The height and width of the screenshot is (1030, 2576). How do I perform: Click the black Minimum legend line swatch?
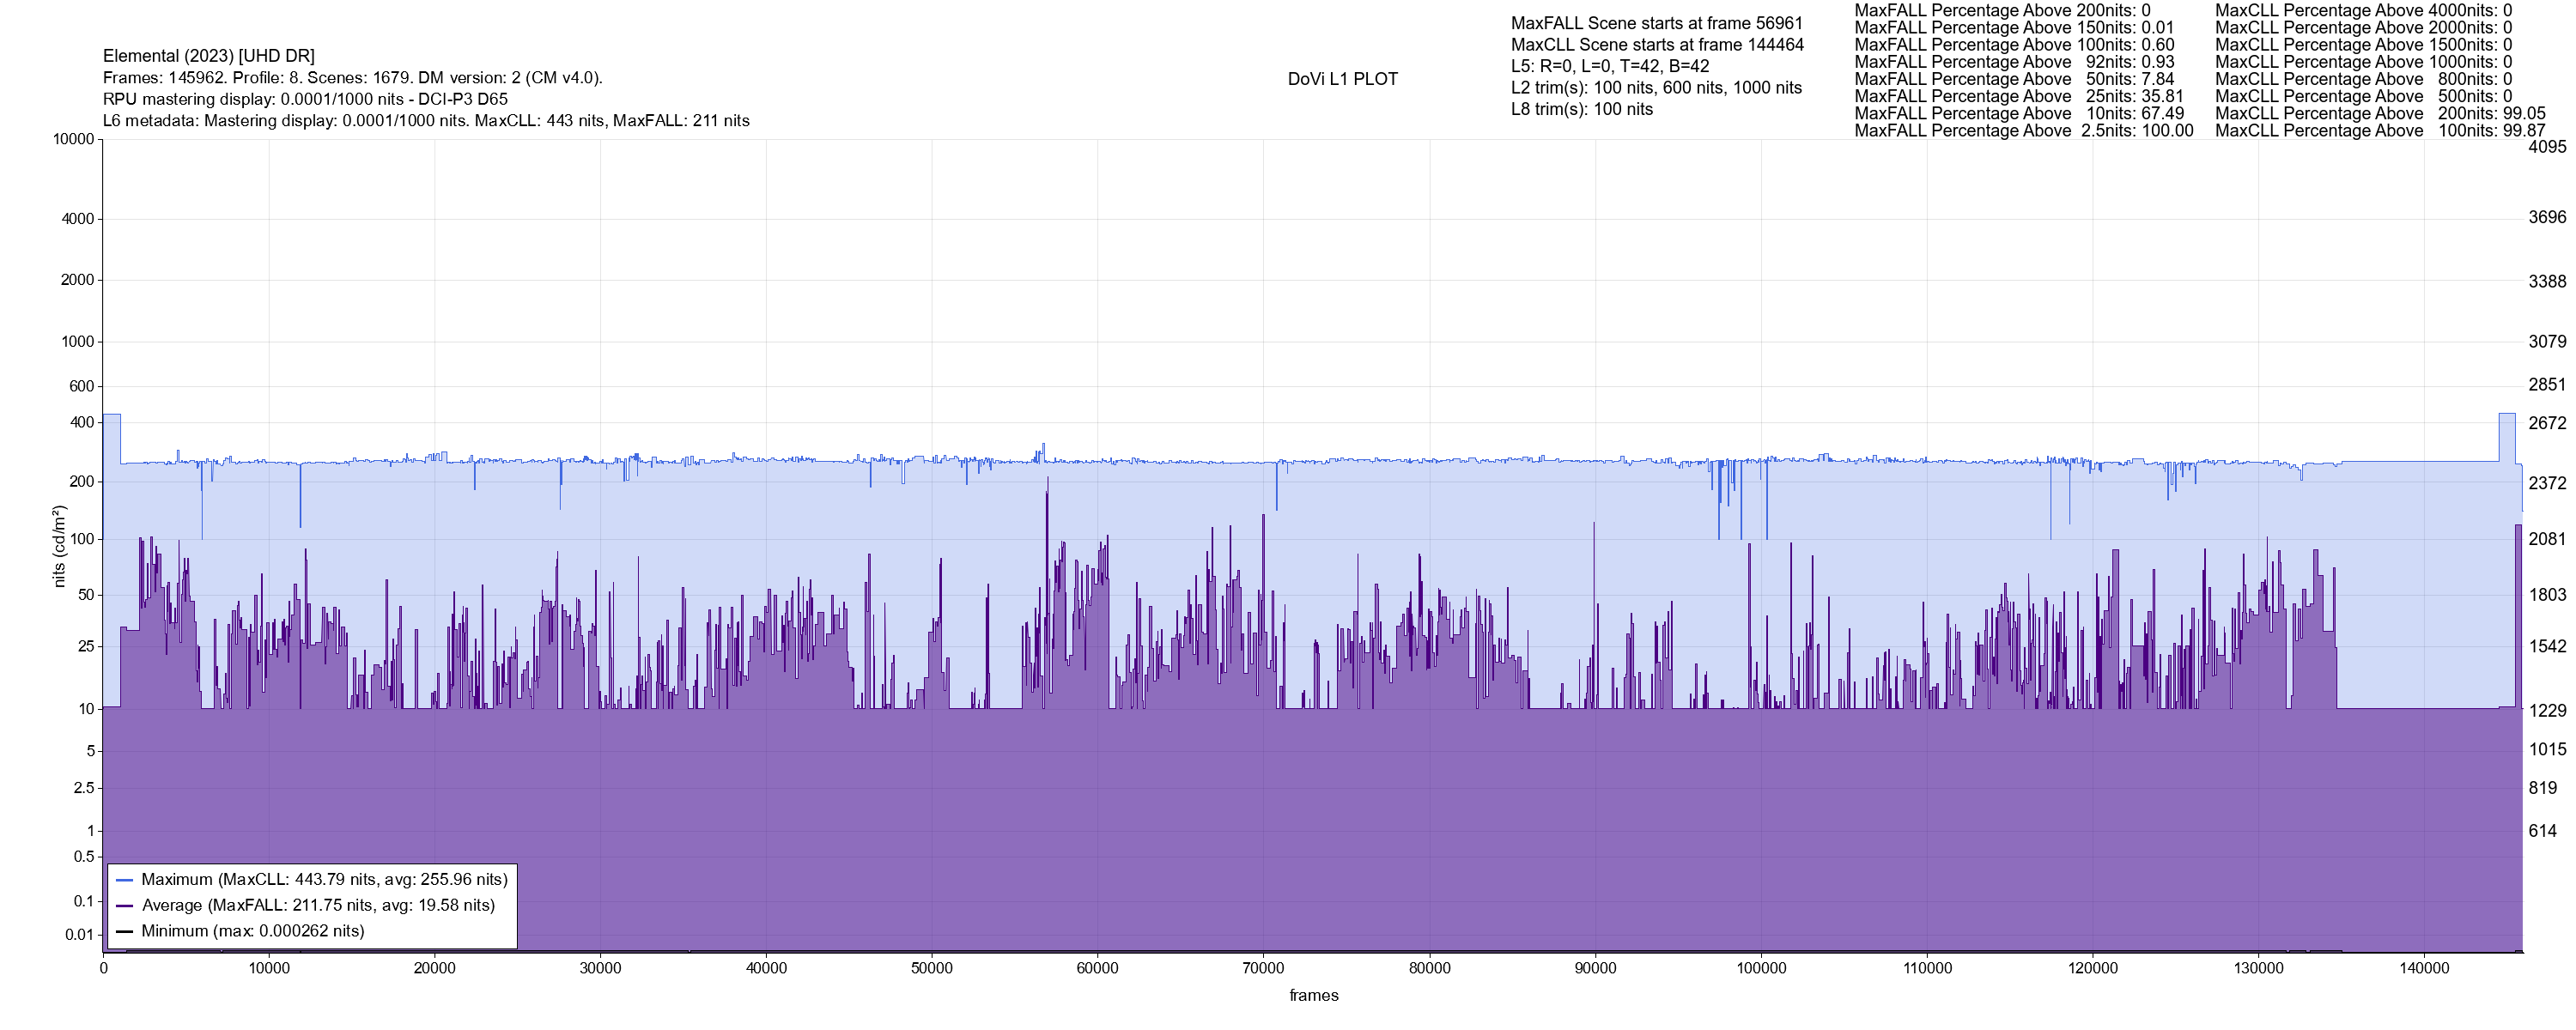(x=125, y=932)
